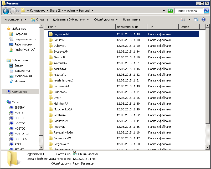Image resolution: width=211 pixels, height=169 pixels.
Task: Click folder icon of 'EvteevaAP'
Action: click(51, 52)
